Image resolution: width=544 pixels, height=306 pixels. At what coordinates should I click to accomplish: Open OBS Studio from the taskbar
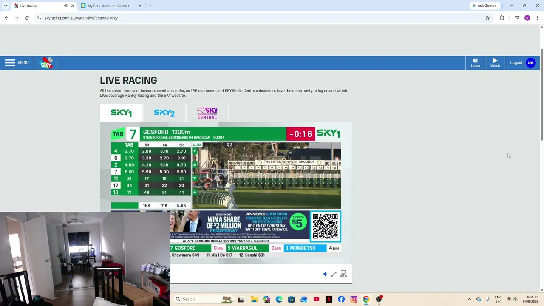click(x=379, y=299)
